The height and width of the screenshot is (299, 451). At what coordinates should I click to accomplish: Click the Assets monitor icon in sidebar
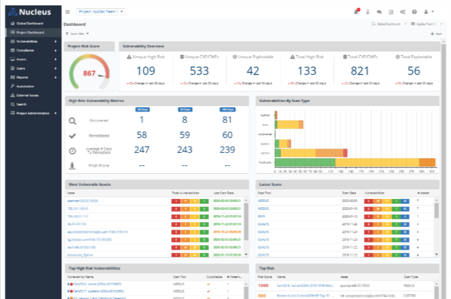coord(12,59)
